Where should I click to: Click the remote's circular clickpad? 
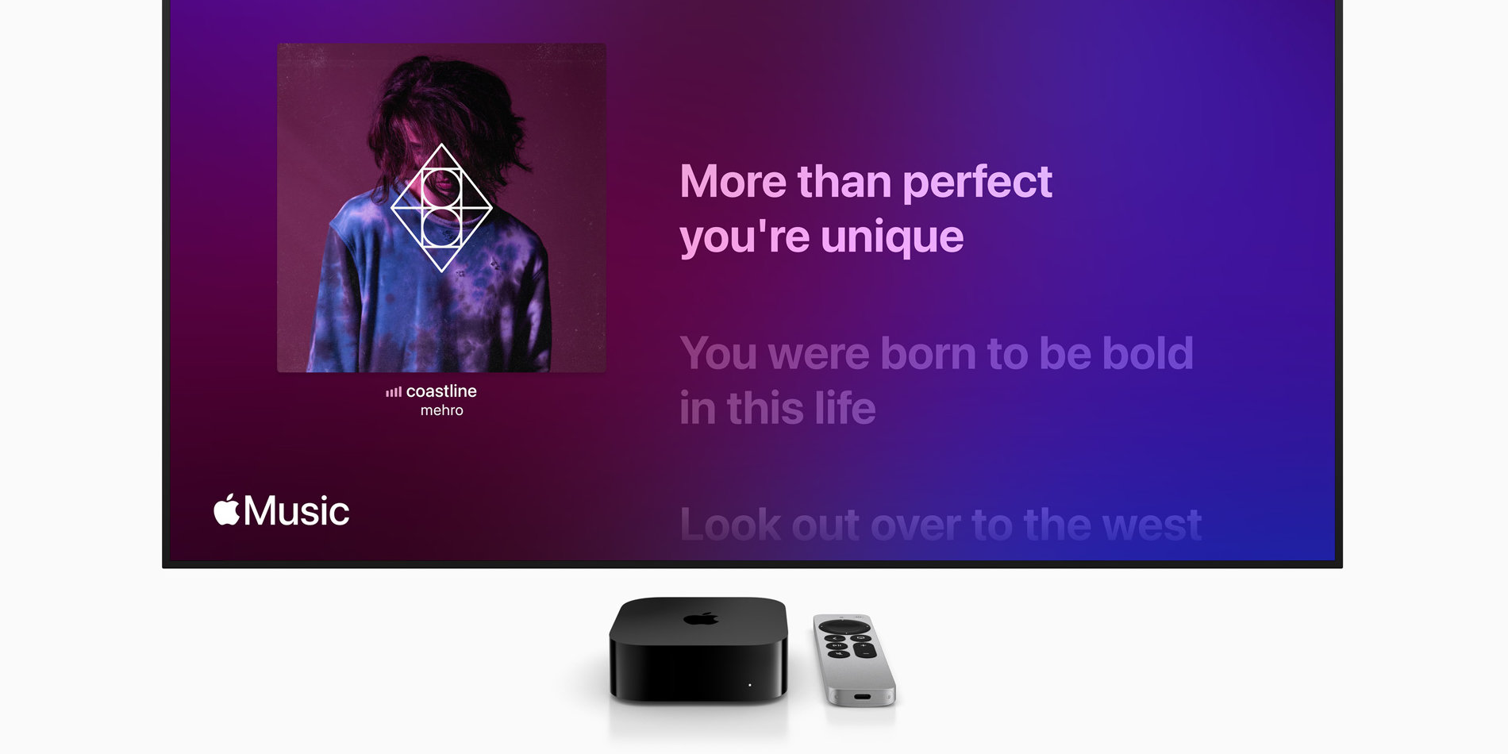844,627
